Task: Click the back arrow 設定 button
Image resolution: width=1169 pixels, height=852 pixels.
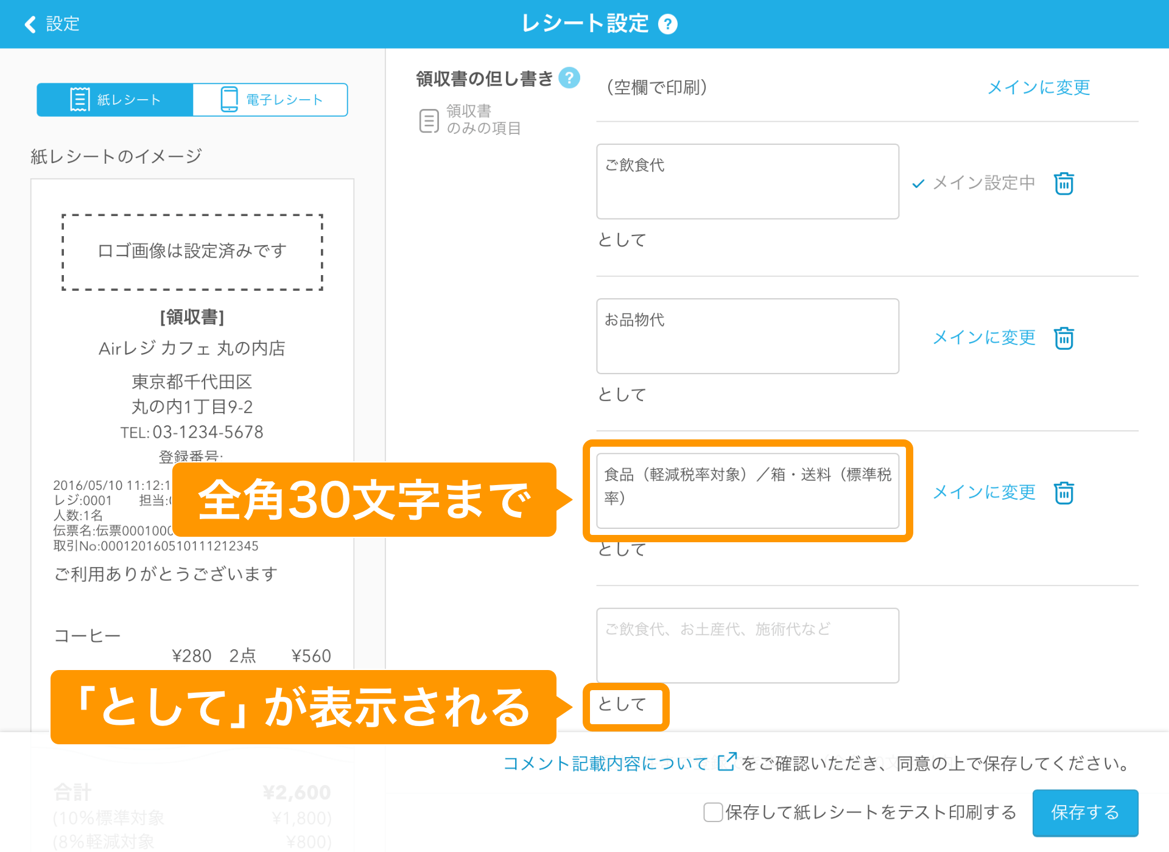Action: pyautogui.click(x=51, y=24)
